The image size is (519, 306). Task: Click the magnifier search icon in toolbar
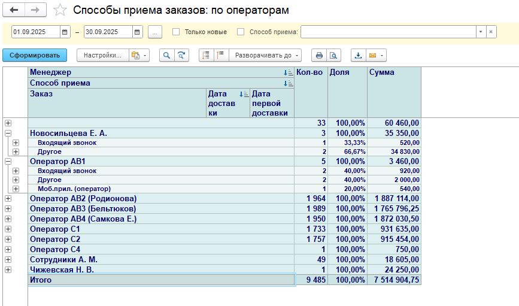click(166, 55)
